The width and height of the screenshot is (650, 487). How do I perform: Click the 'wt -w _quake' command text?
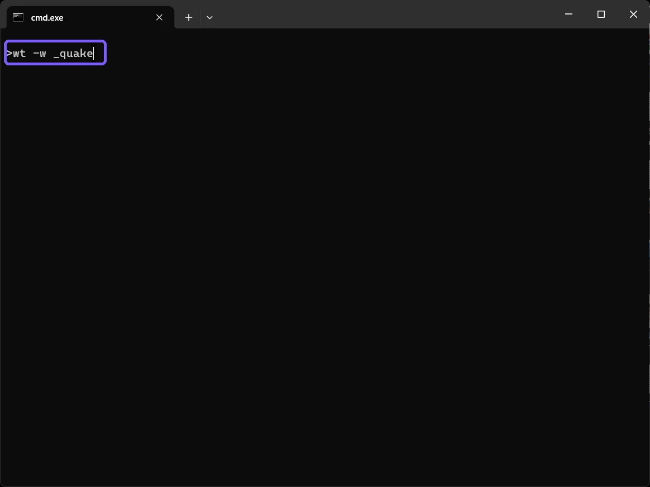click(x=52, y=53)
